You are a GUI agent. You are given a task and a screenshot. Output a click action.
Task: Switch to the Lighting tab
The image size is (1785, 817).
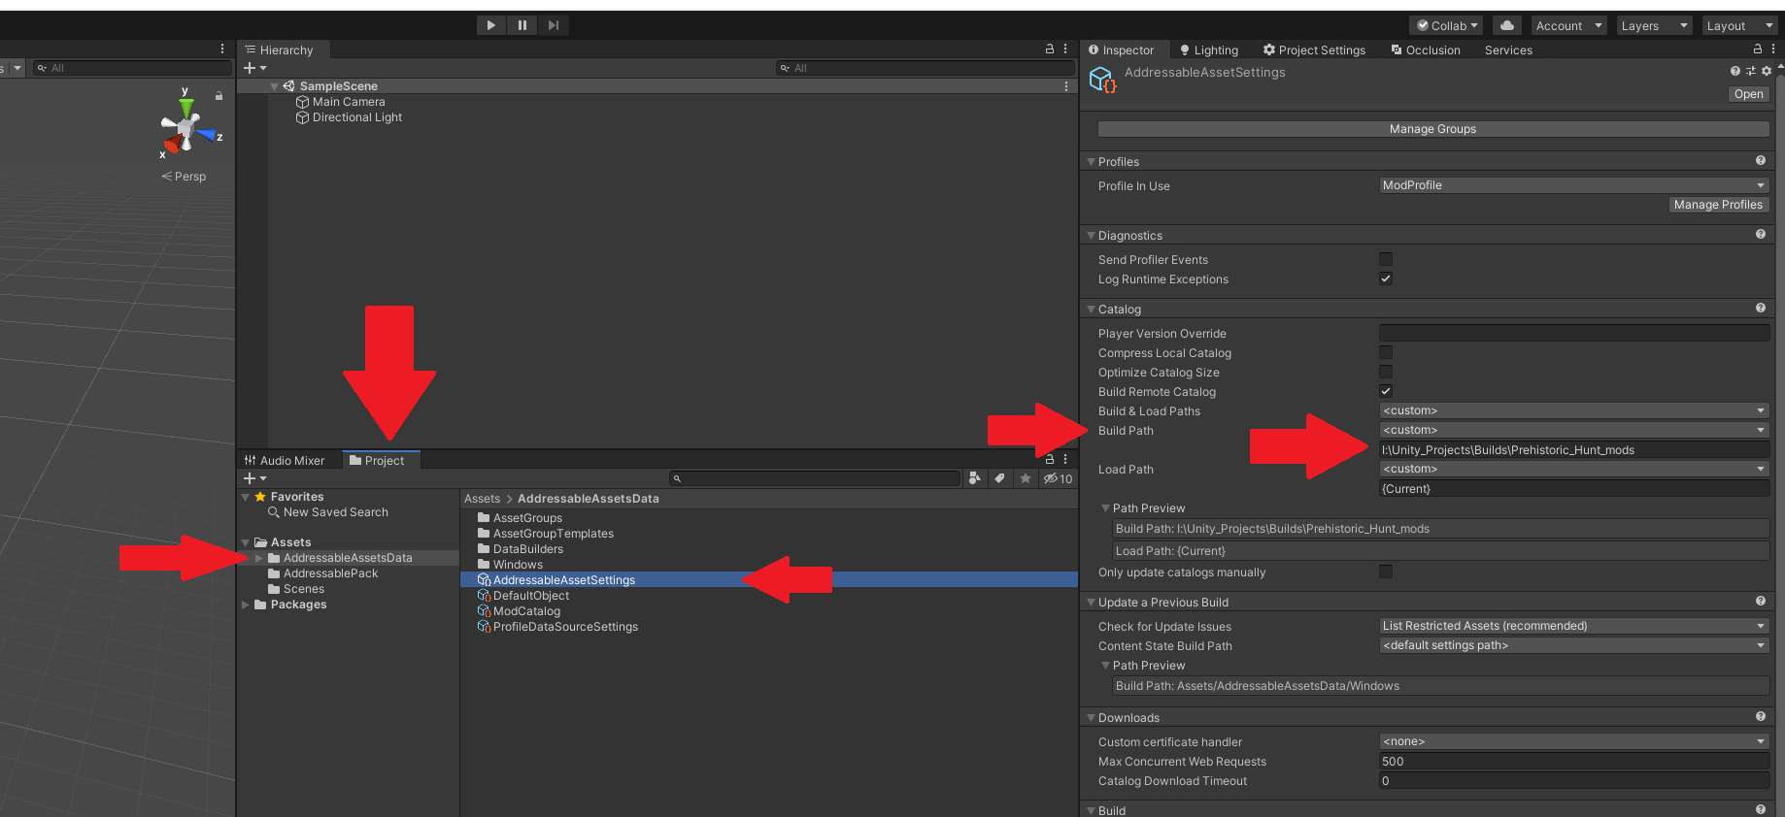1209,49
